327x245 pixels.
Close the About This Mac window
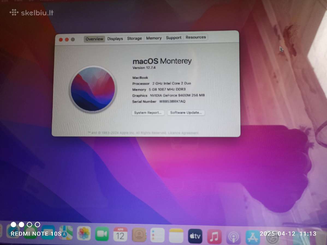61,39
